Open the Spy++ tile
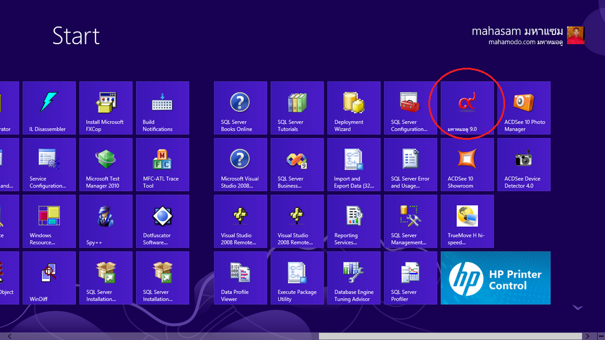 (x=106, y=221)
